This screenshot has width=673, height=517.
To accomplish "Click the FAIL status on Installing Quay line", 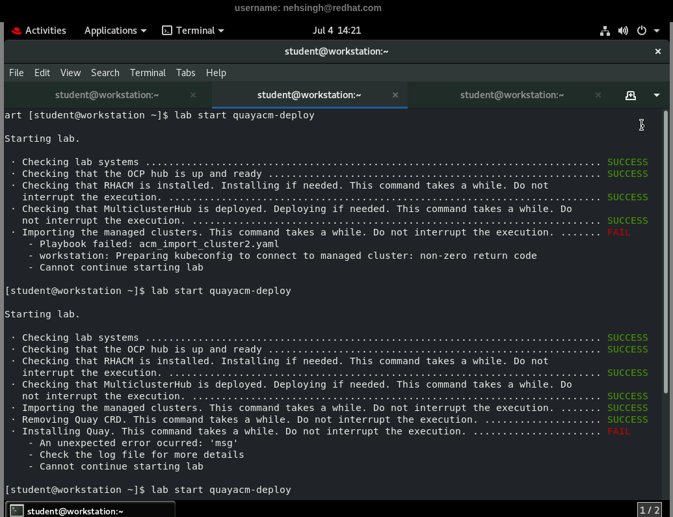I will click(618, 432).
